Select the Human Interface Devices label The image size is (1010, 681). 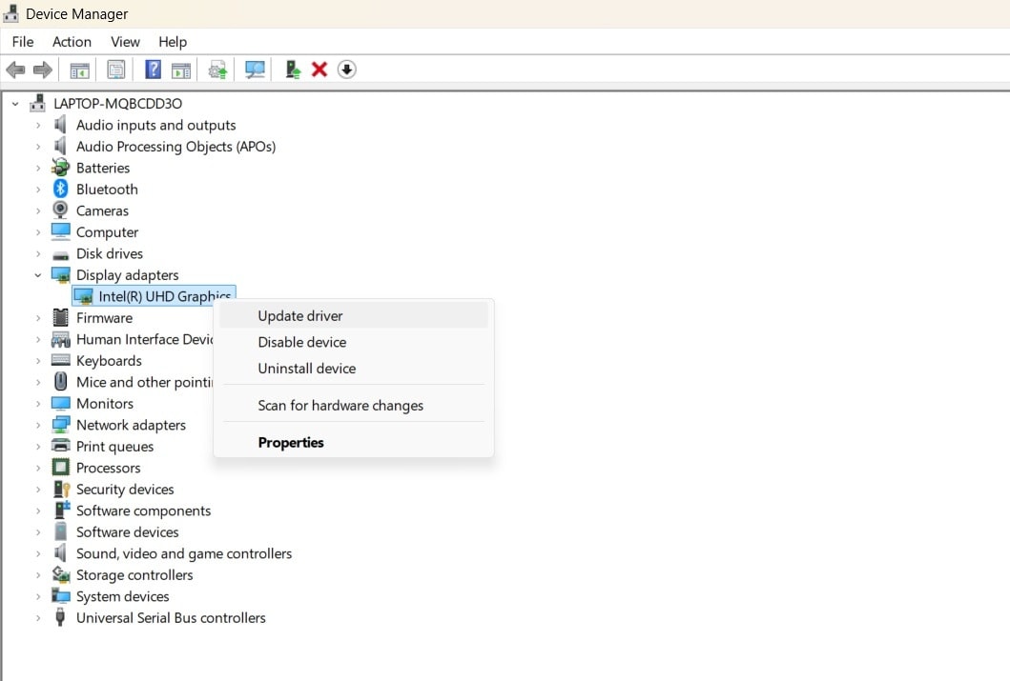coord(144,339)
